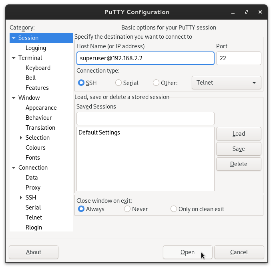The image size is (273, 269).
Task: Close the PuTTY Configuration window
Action: coord(260,12)
